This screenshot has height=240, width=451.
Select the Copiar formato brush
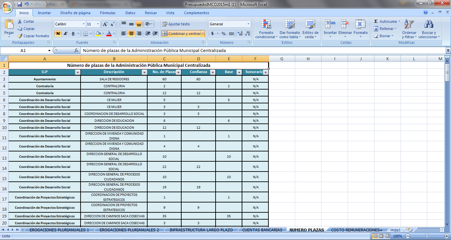pyautogui.click(x=33, y=36)
